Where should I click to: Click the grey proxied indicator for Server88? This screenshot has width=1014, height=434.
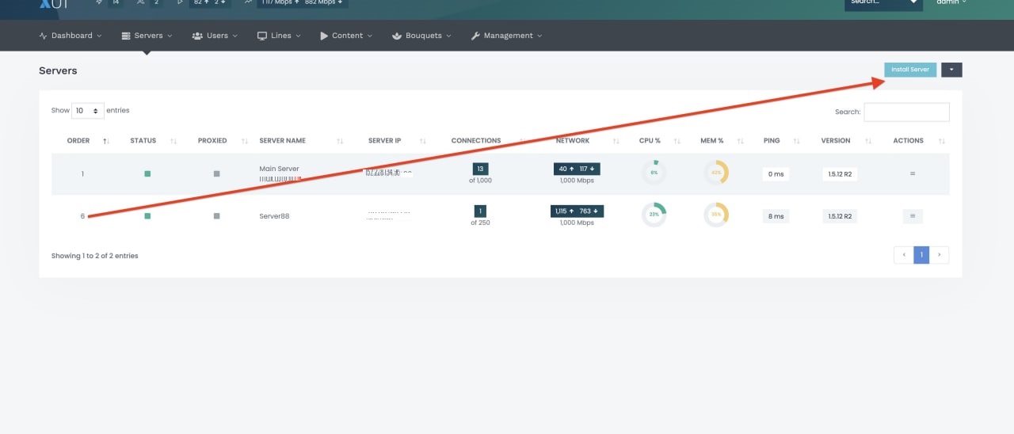tap(216, 216)
